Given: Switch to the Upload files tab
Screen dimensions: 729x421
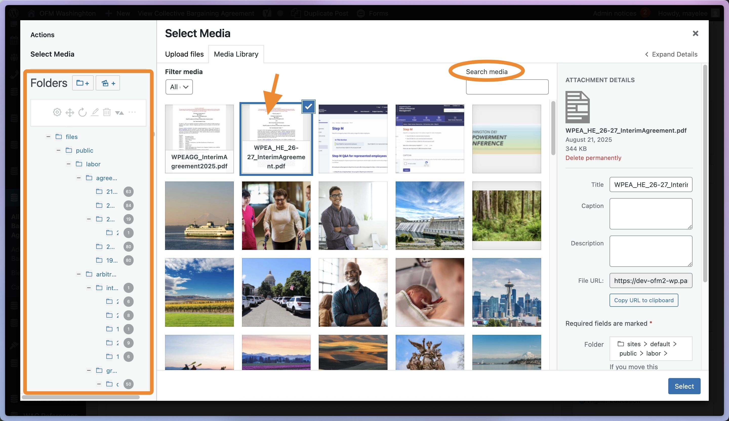Looking at the screenshot, I should [x=184, y=54].
